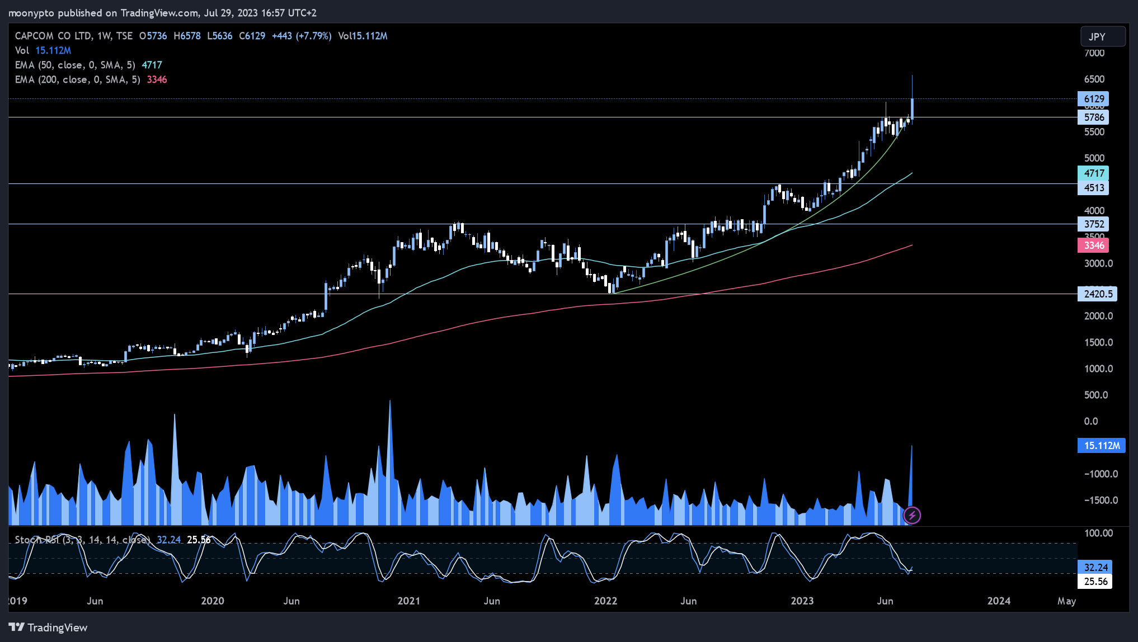Select the EMA (50, close, 0, SMA, 5) legend
The width and height of the screenshot is (1138, 642).
75,65
